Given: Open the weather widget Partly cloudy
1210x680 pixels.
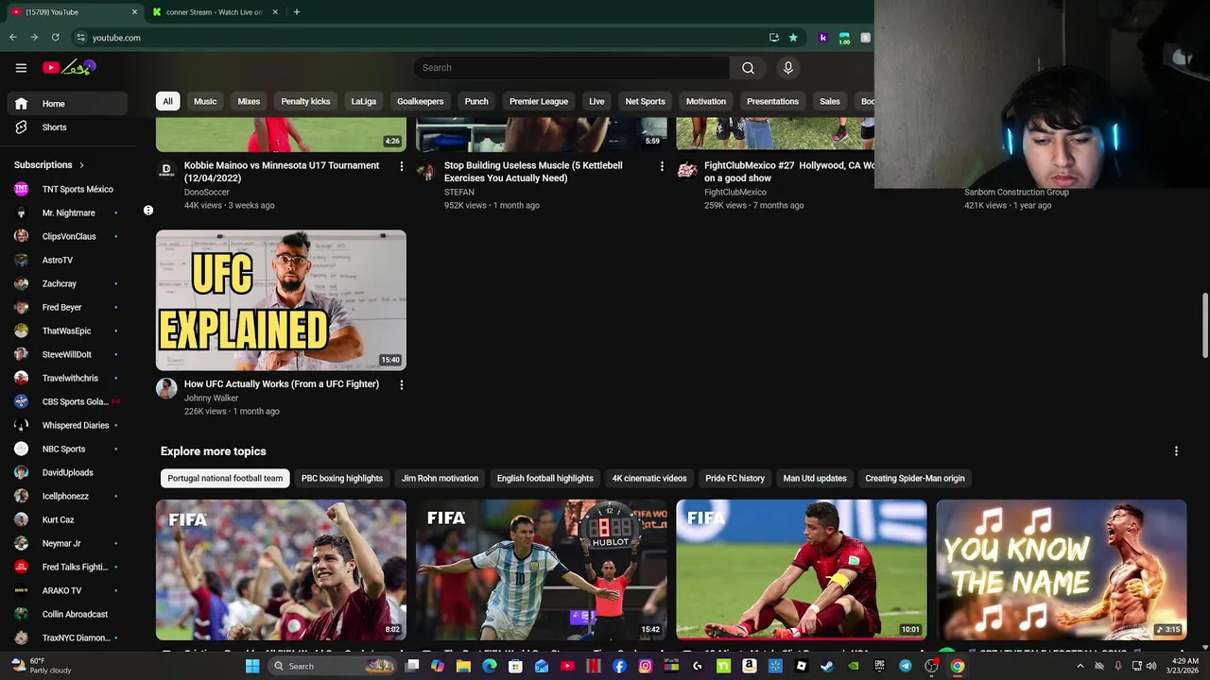Looking at the screenshot, I should (43, 666).
